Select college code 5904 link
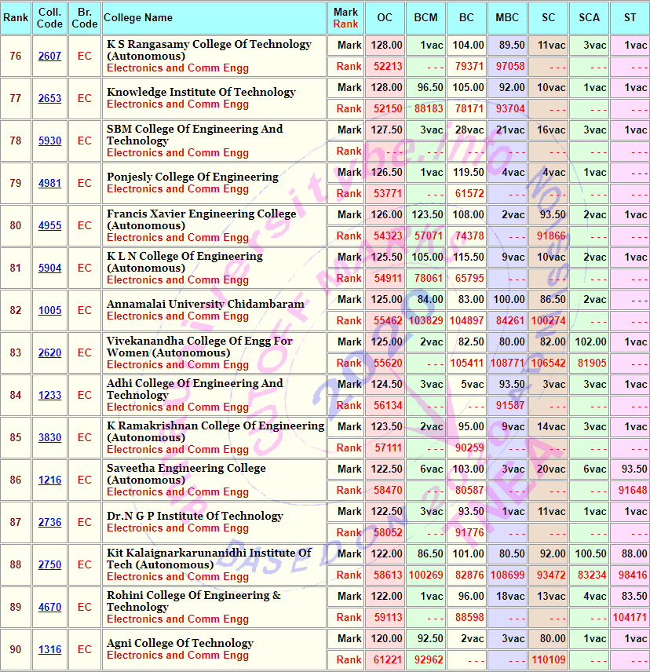 [49, 268]
